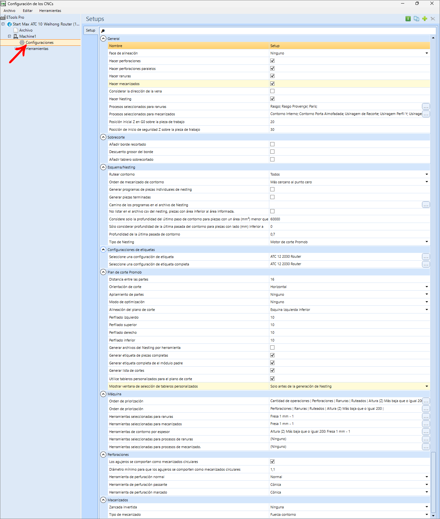Open ellipsis for Herramientas seleccionadas para ranuras

coord(426,416)
